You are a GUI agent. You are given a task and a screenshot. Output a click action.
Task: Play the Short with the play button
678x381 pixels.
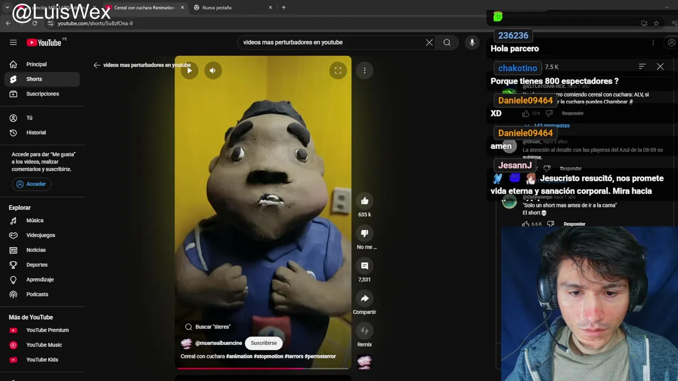[x=189, y=70]
